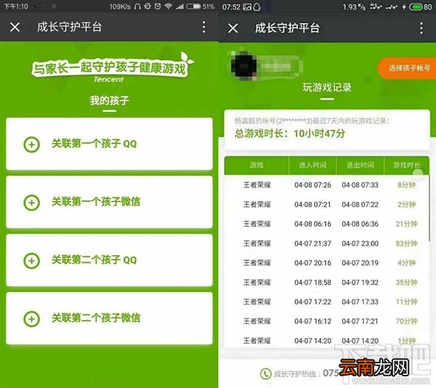Tap the 我的孩子 section title
This screenshot has width=436, height=388.
click(x=109, y=100)
